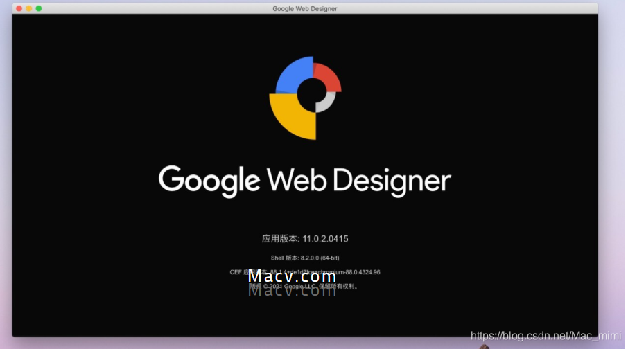
Task: Click the 'Google Web Designer' title wordmark
Action: click(x=305, y=181)
